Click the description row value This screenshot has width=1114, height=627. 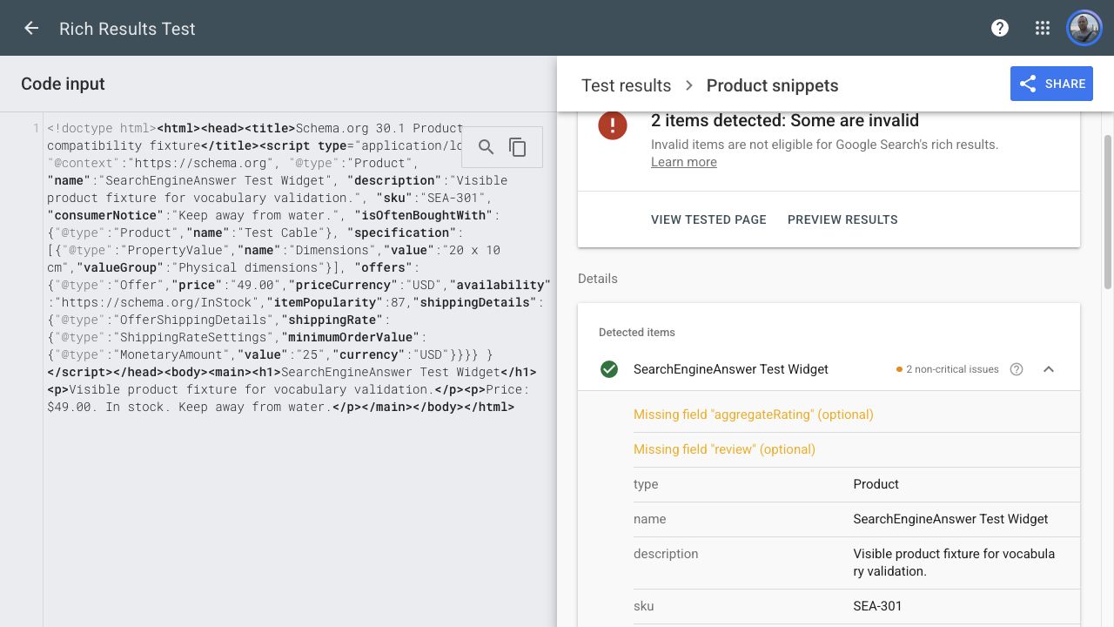954,563
